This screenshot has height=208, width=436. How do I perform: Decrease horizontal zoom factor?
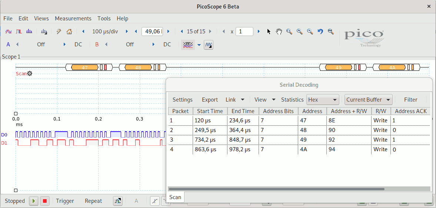pyautogui.click(x=224, y=32)
